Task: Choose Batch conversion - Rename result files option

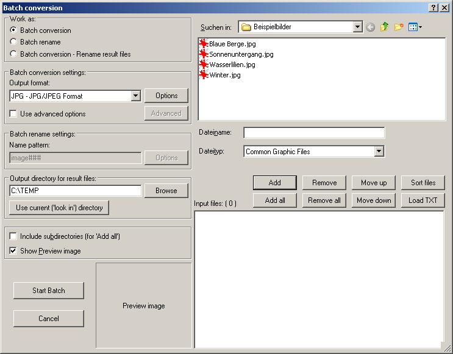Action: pyautogui.click(x=13, y=54)
